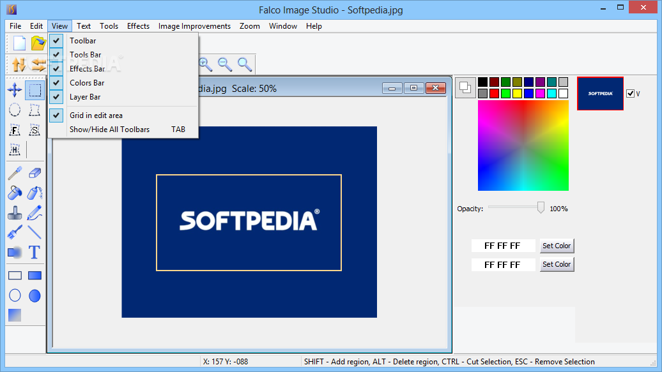
Task: Click the upper Set Color button
Action: click(557, 246)
